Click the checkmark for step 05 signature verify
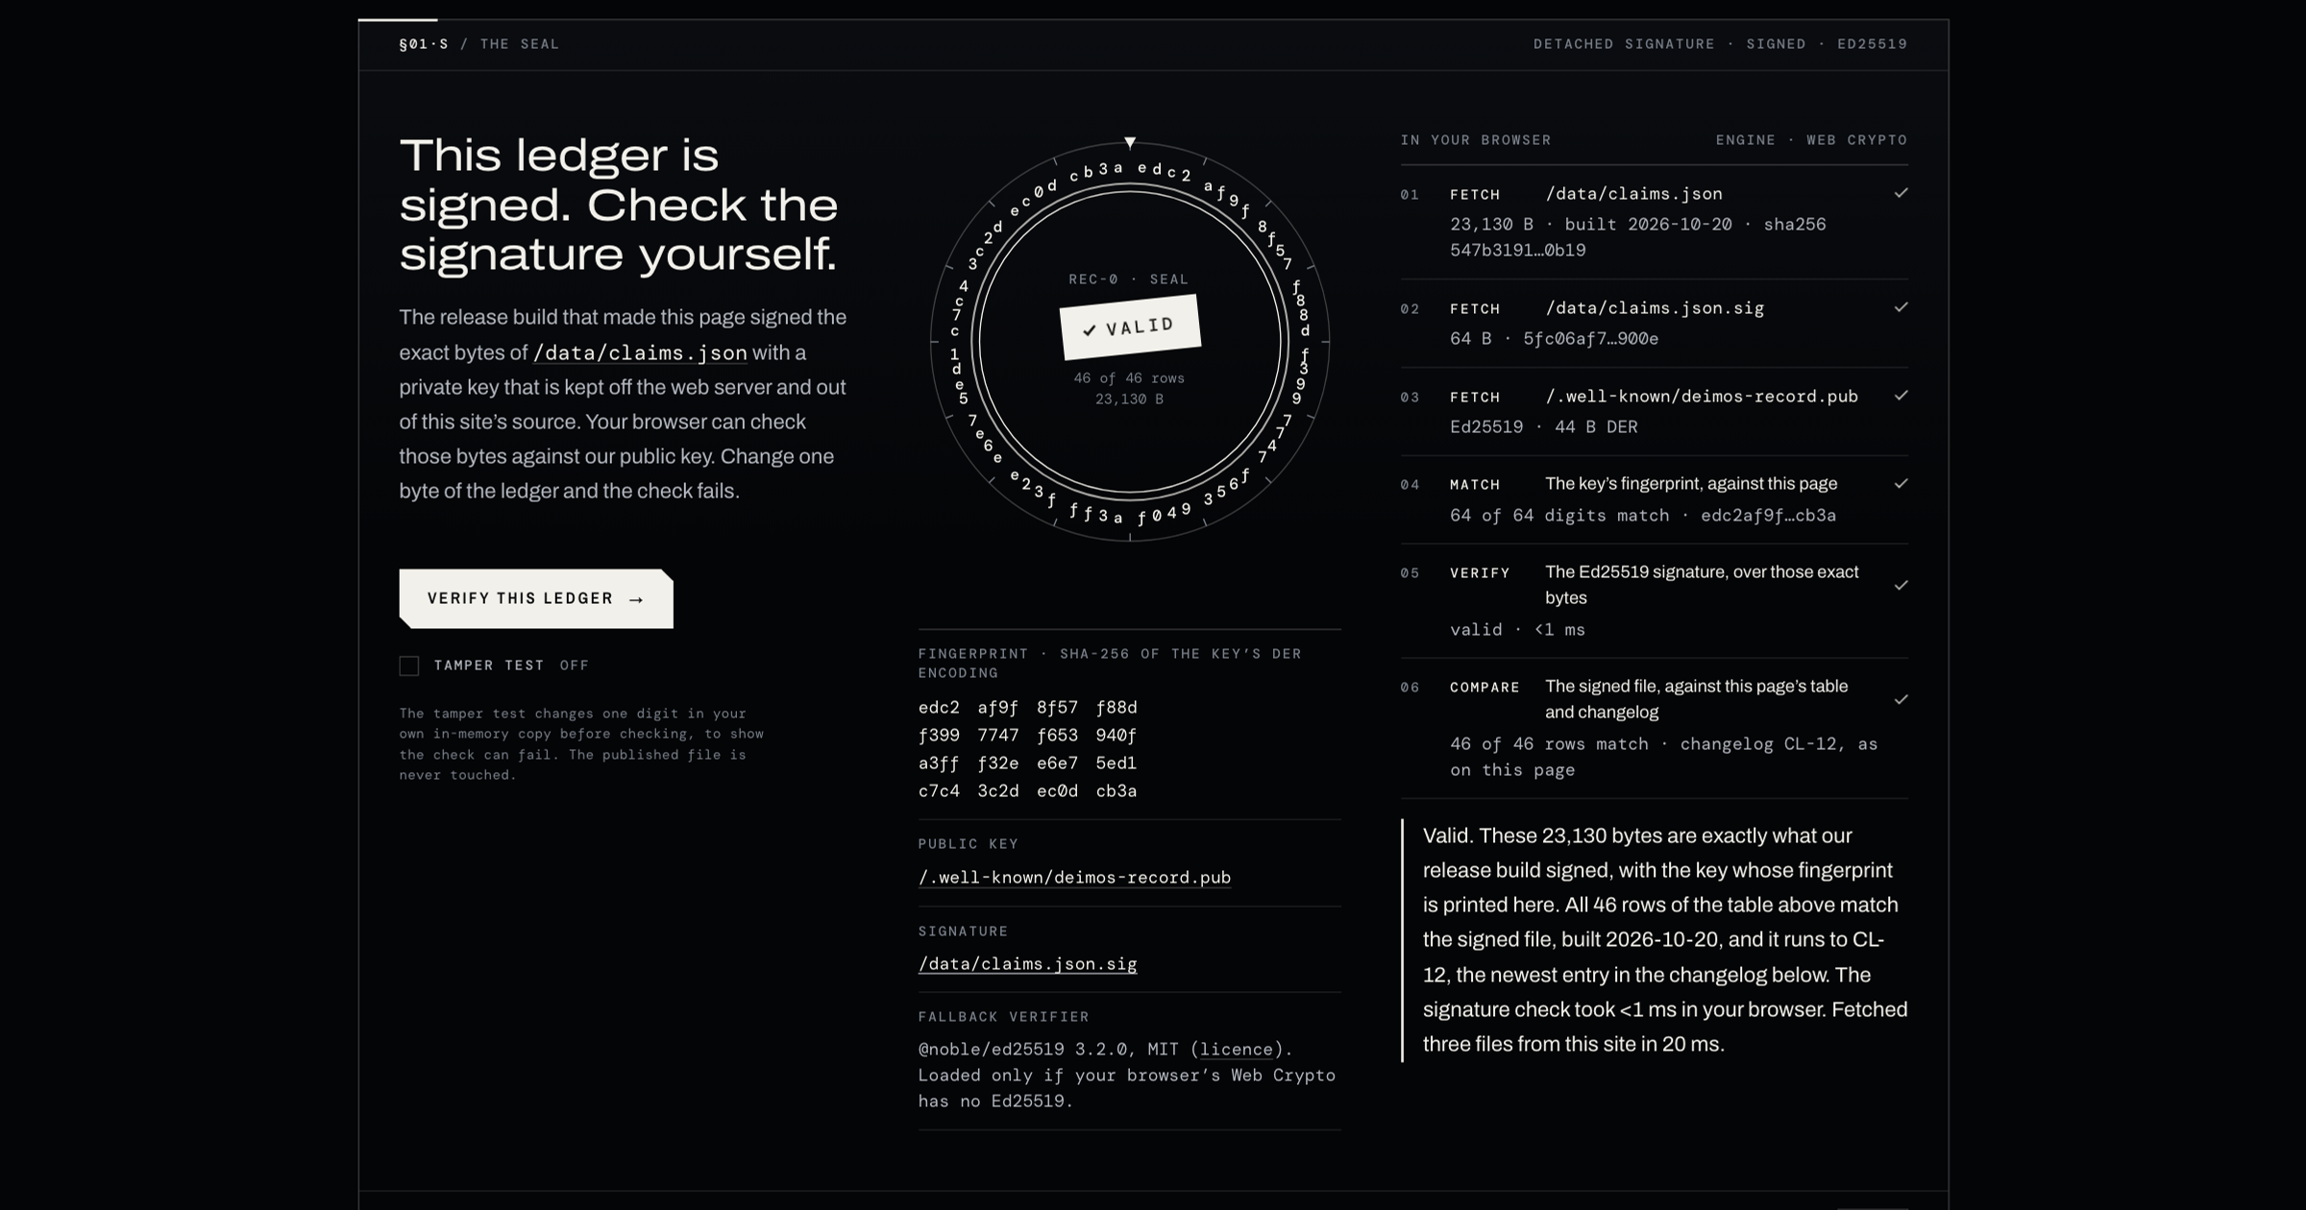The width and height of the screenshot is (2306, 1210). coord(1901,585)
